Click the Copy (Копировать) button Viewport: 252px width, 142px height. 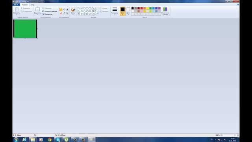pyautogui.click(x=26, y=11)
